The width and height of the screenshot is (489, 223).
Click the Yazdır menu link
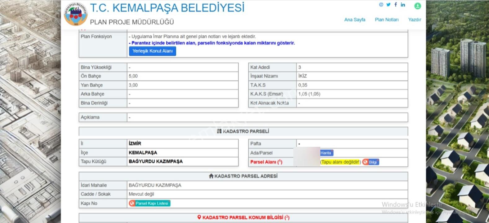415,20
